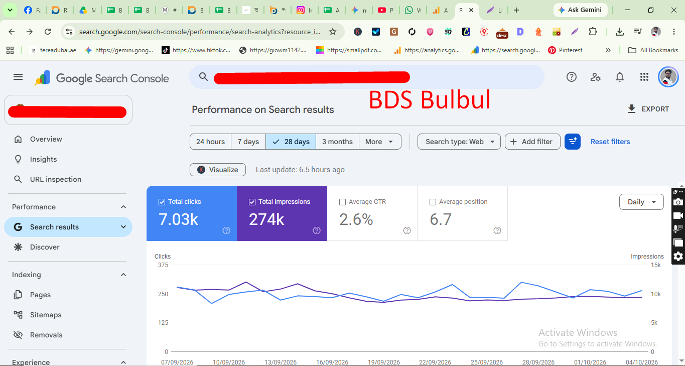
Task: Open the Pinterest bookmark
Action: [566, 50]
